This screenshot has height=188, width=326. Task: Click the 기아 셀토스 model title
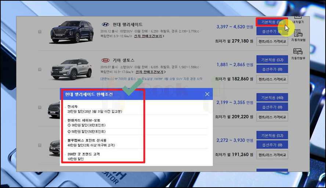(x=123, y=60)
